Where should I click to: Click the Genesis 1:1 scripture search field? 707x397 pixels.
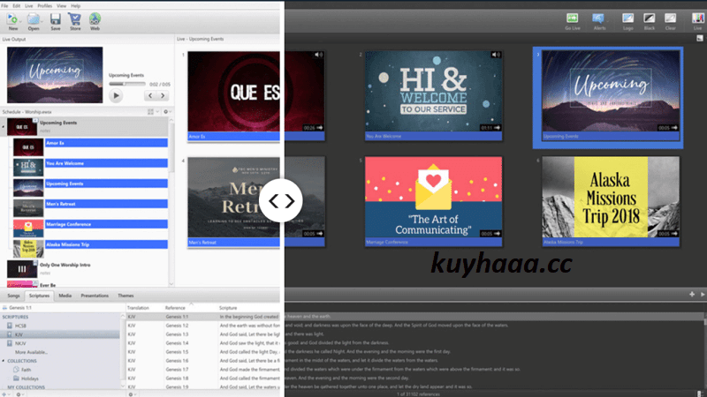(x=63, y=308)
